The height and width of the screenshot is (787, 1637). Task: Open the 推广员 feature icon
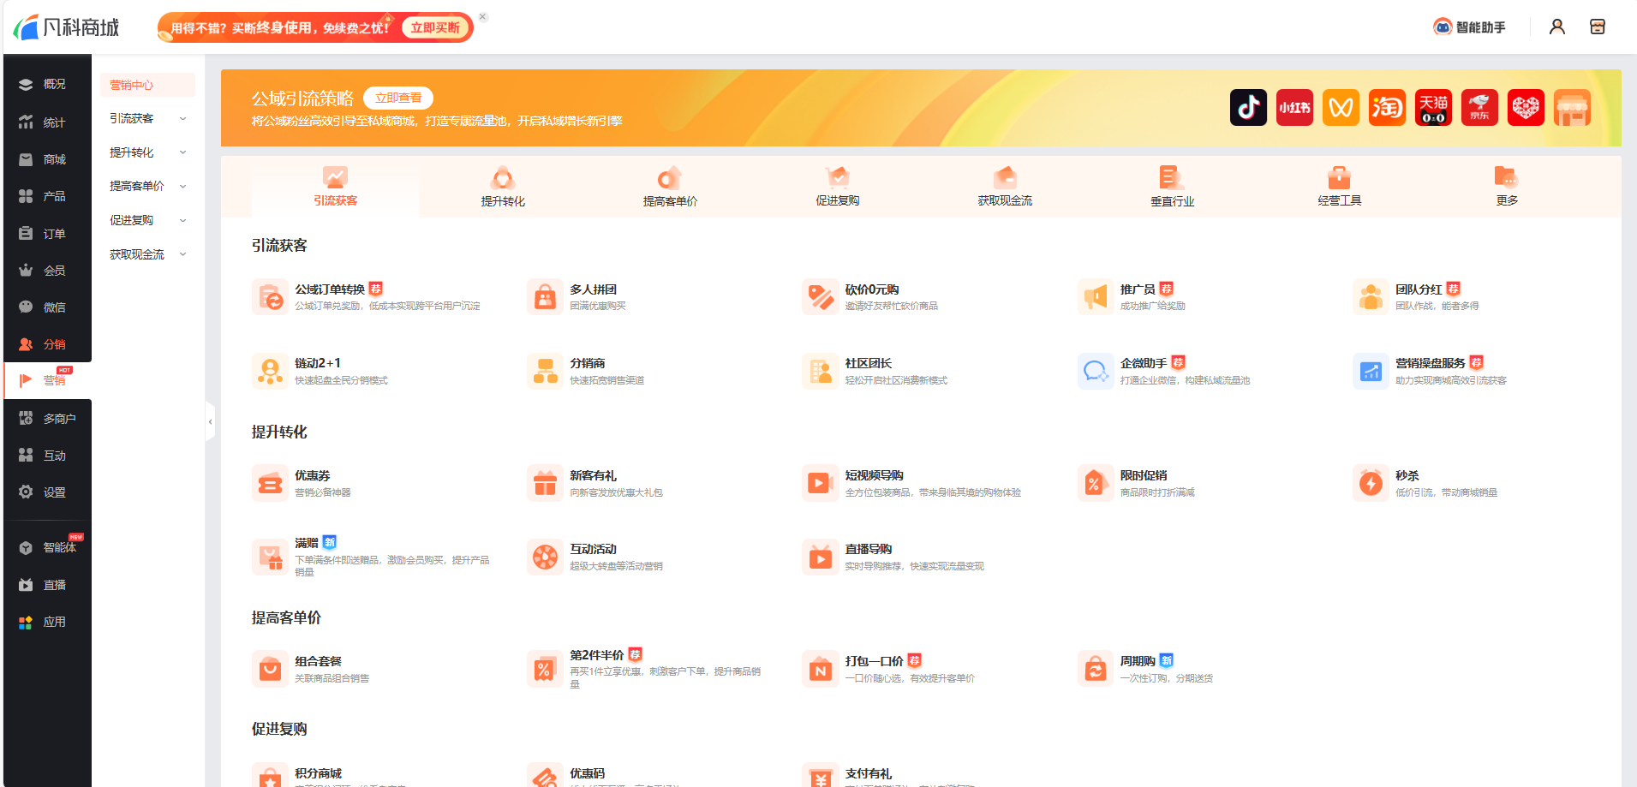[x=1096, y=297]
